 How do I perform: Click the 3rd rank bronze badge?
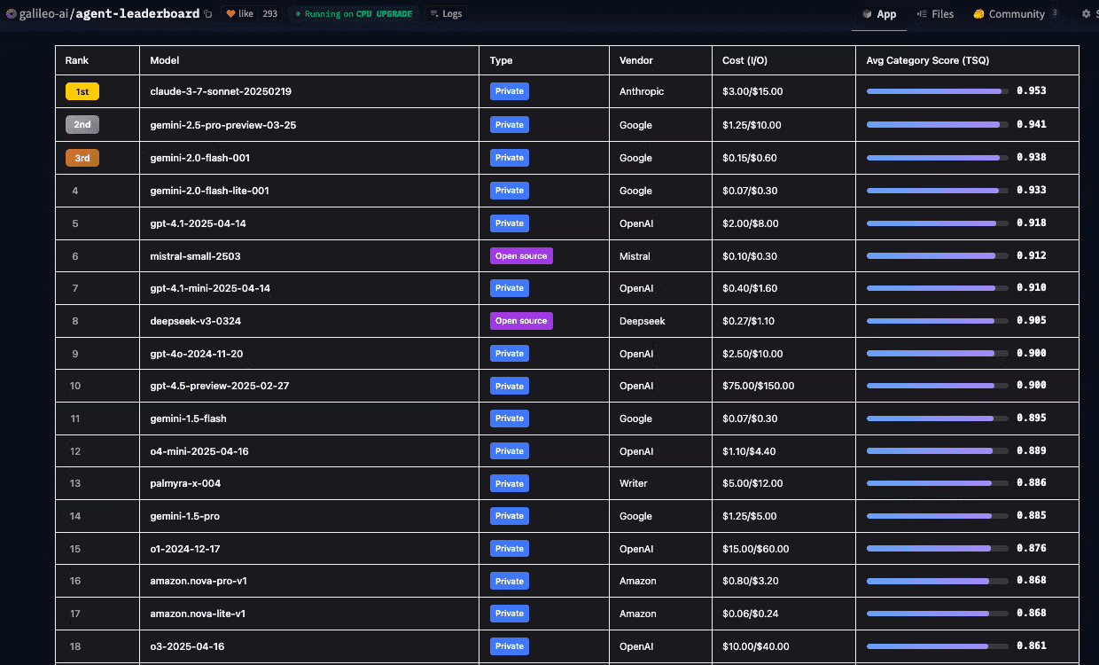point(82,158)
